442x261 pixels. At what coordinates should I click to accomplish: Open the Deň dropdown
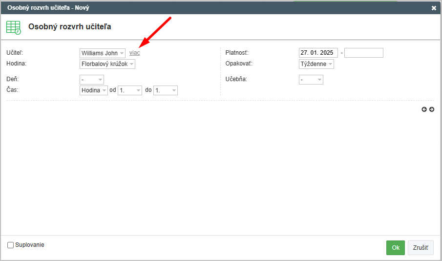pos(92,79)
